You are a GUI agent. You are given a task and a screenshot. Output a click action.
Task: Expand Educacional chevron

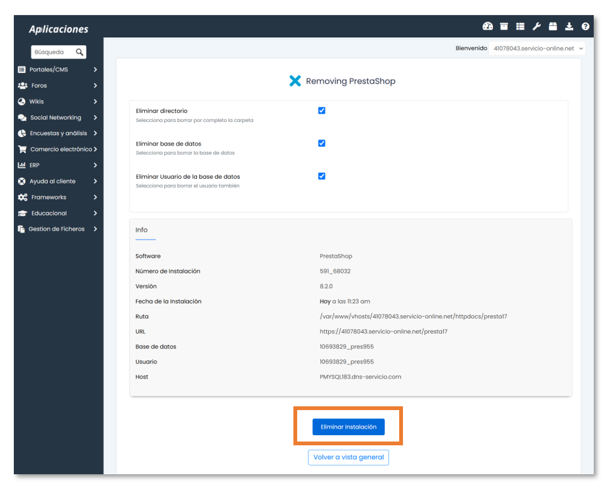(x=95, y=213)
